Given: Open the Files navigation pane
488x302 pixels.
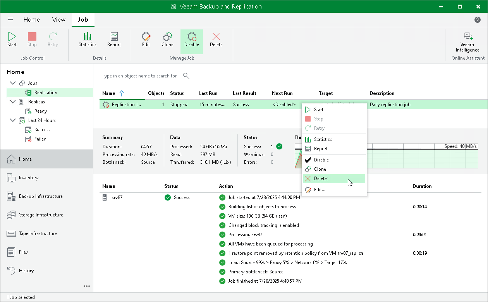Looking at the screenshot, I should pos(46,252).
